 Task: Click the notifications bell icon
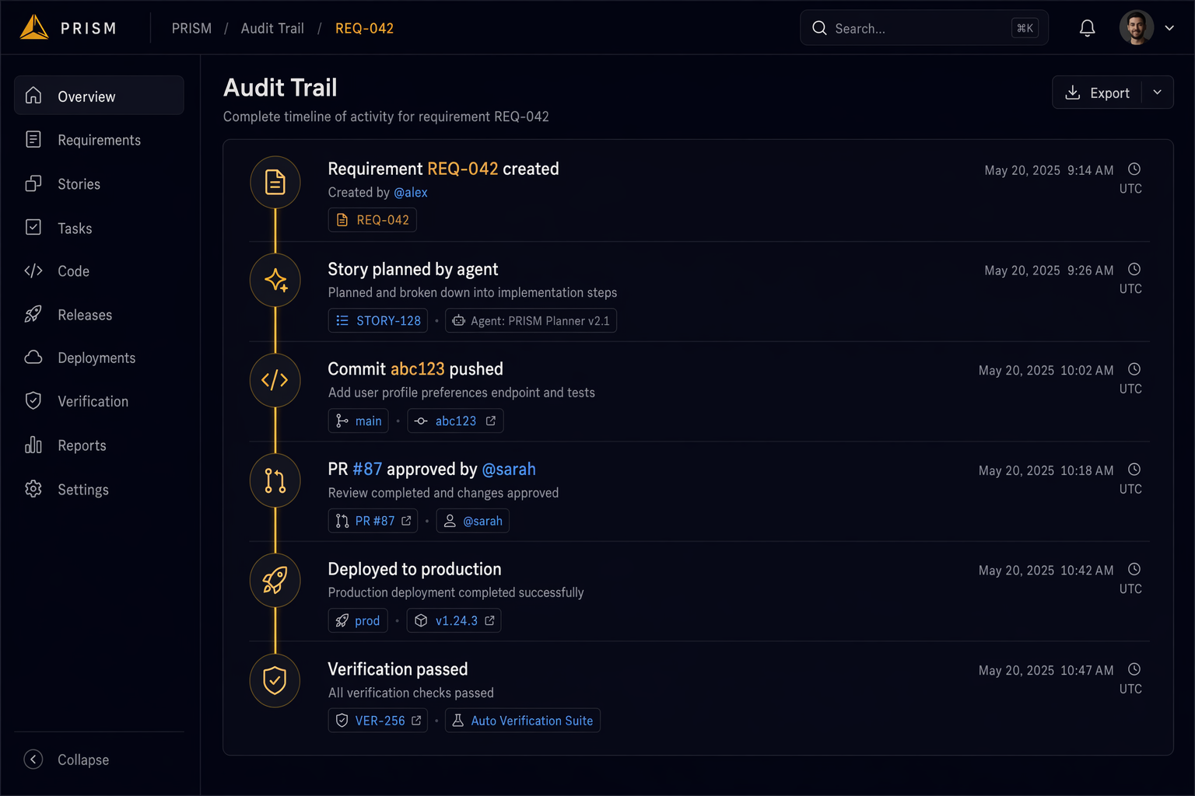point(1087,28)
